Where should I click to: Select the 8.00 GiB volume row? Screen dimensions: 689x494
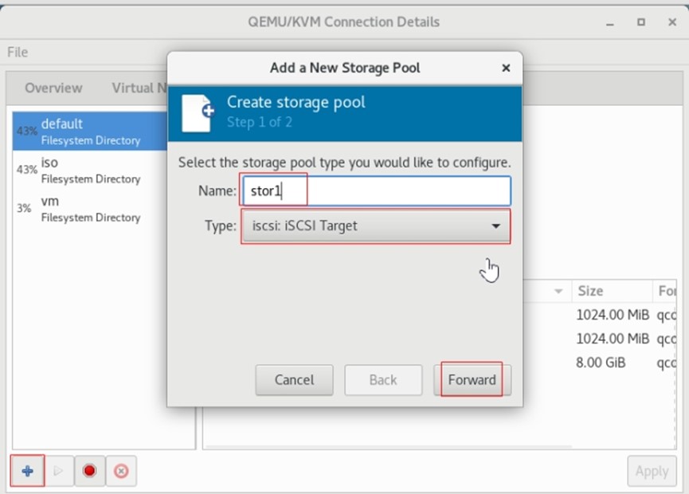(600, 363)
